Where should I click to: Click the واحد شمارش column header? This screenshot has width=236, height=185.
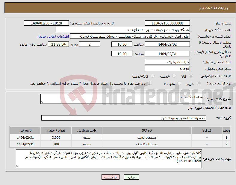pyautogui.click(x=87, y=130)
